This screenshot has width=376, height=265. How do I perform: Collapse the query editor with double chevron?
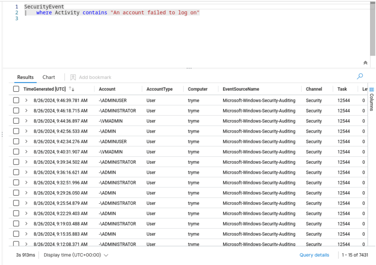point(365,63)
